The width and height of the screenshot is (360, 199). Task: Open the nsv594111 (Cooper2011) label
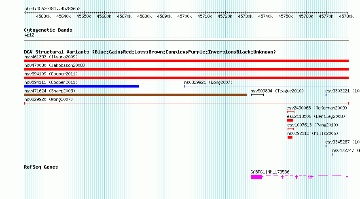tap(51, 82)
